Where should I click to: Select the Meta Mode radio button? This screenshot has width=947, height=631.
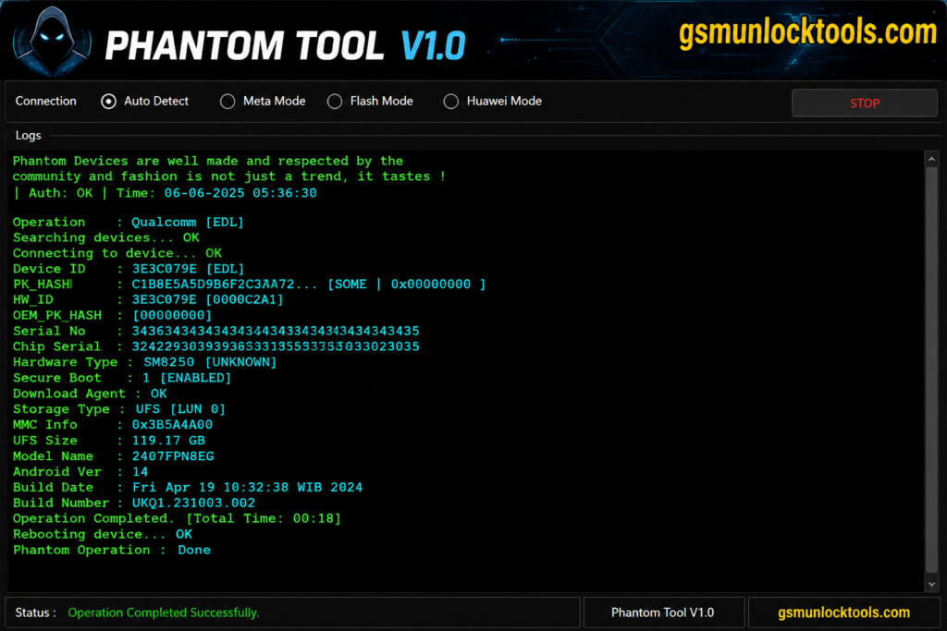coord(228,102)
